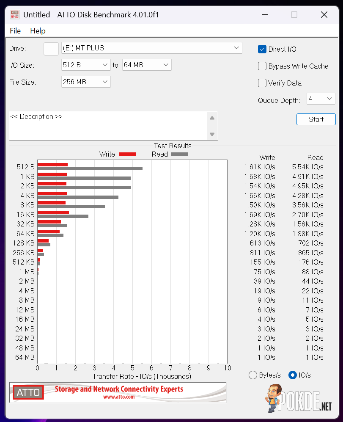Image resolution: width=343 pixels, height=422 pixels.
Task: Open the File Size dropdown 256 MB
Action: (x=86, y=82)
